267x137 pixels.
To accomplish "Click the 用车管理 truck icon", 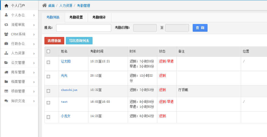I will 6,72.
